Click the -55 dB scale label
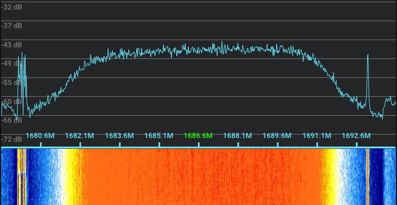The image size is (397, 205). pyautogui.click(x=12, y=82)
